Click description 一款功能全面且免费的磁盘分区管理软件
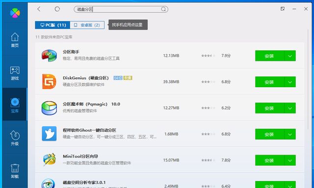 97,163
